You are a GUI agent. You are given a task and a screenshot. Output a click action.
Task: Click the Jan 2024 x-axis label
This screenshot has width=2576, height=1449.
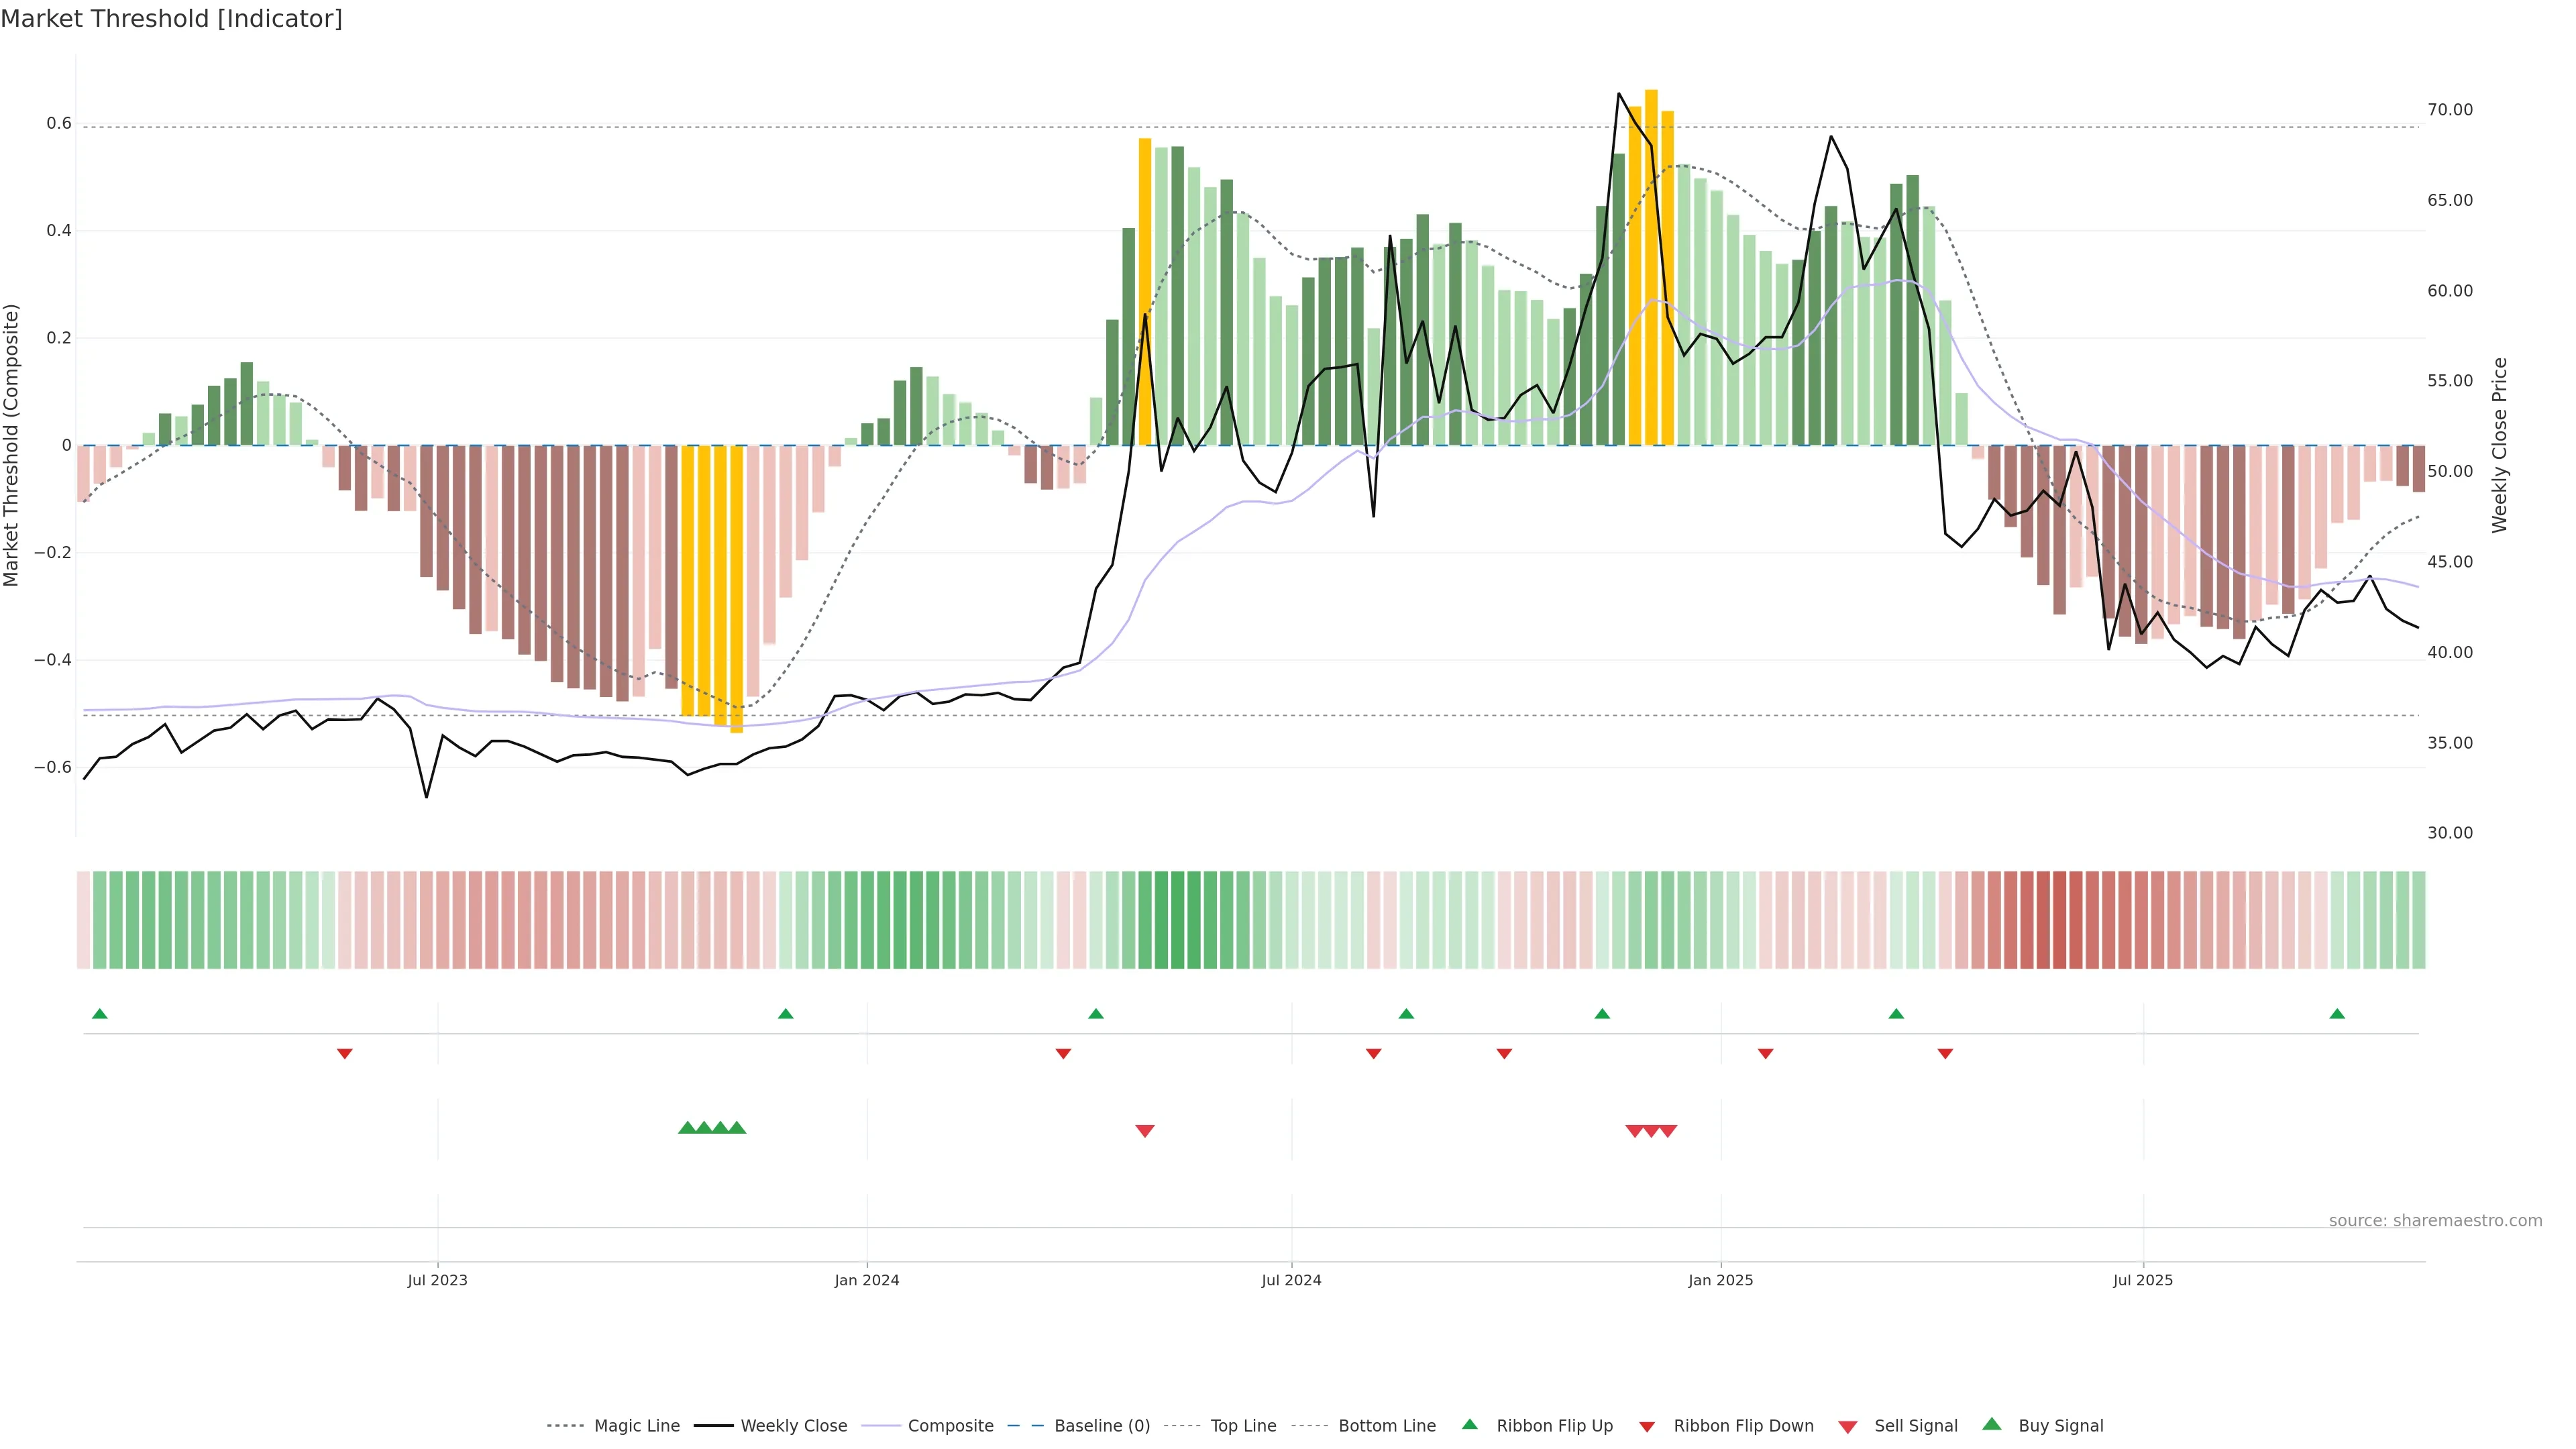[867, 1280]
